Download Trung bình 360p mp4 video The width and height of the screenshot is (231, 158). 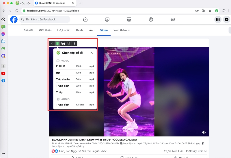tap(75, 86)
